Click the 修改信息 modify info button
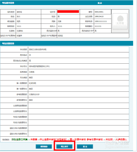 (x=44, y=146)
